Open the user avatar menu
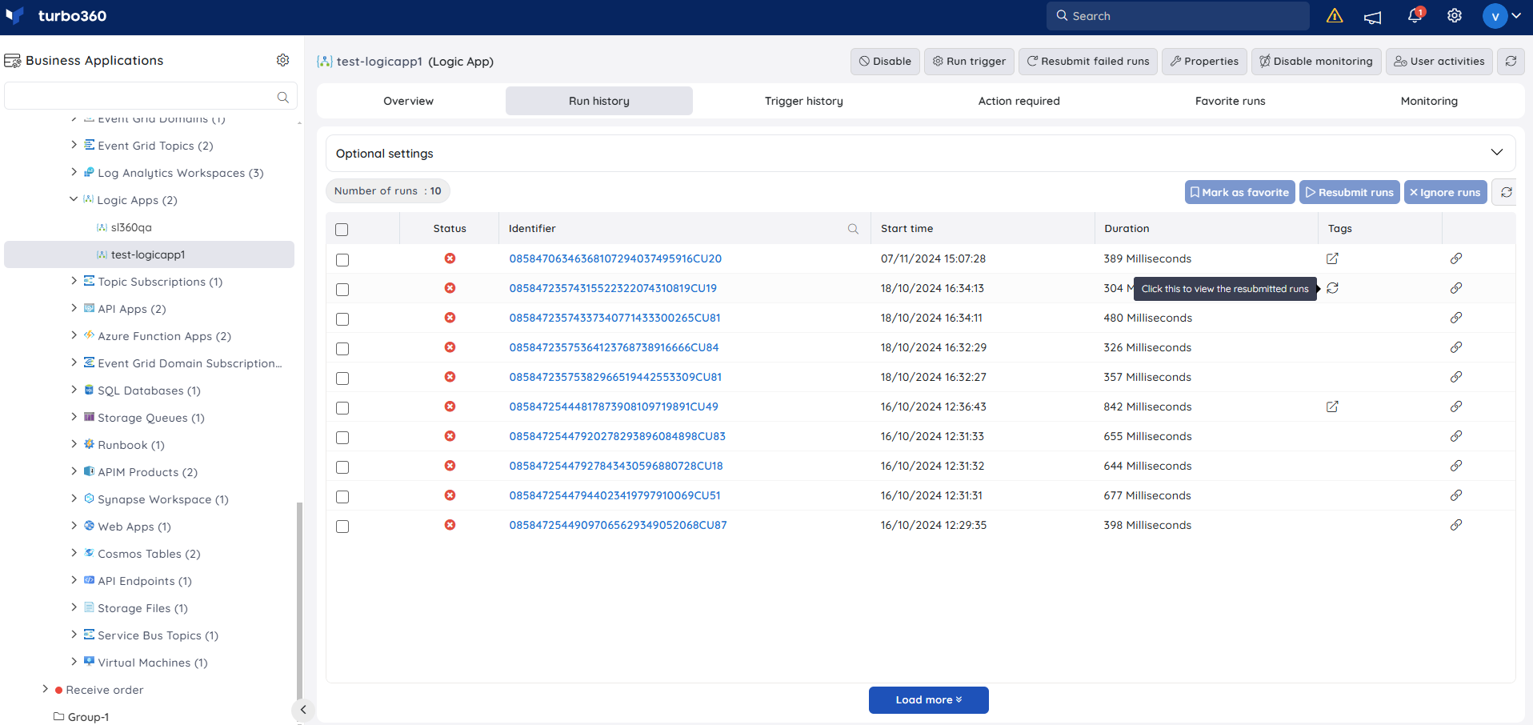This screenshot has width=1533, height=725. pos(1502,16)
